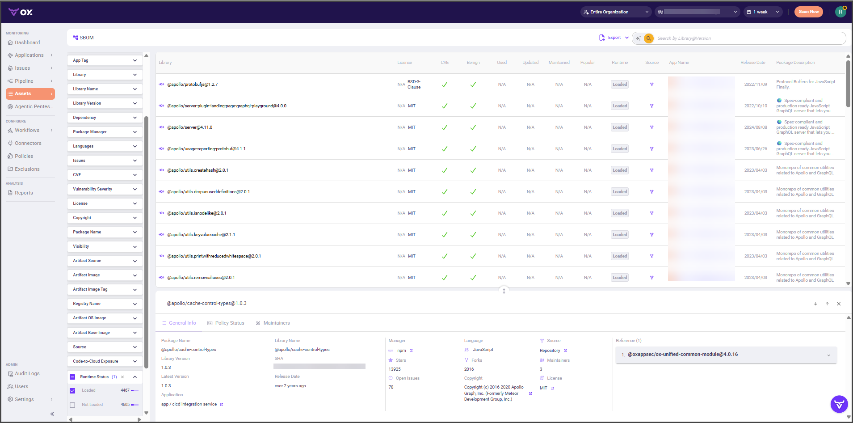Close the library details panel
This screenshot has height=423, width=853.
839,304
